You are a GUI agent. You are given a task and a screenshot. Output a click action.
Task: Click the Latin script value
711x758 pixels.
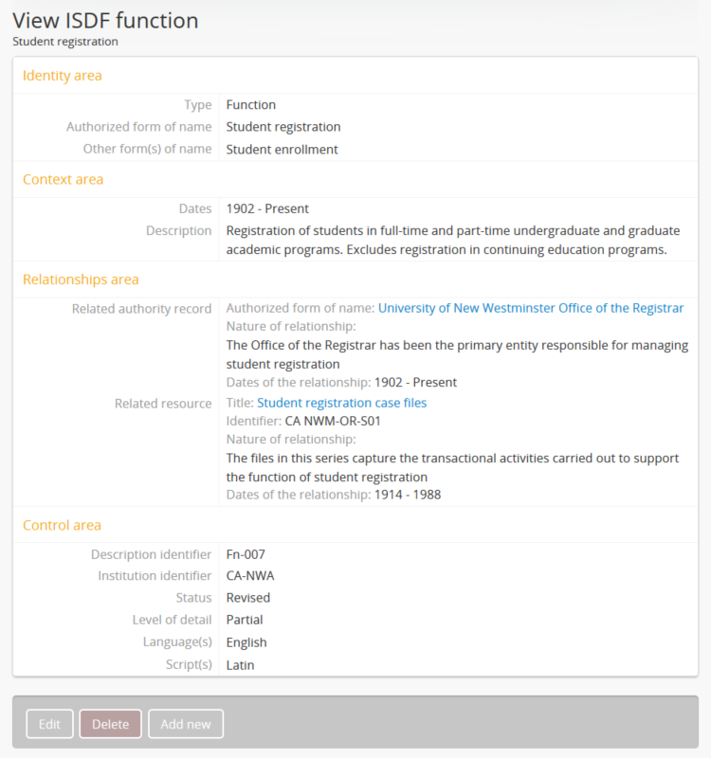pyautogui.click(x=240, y=665)
